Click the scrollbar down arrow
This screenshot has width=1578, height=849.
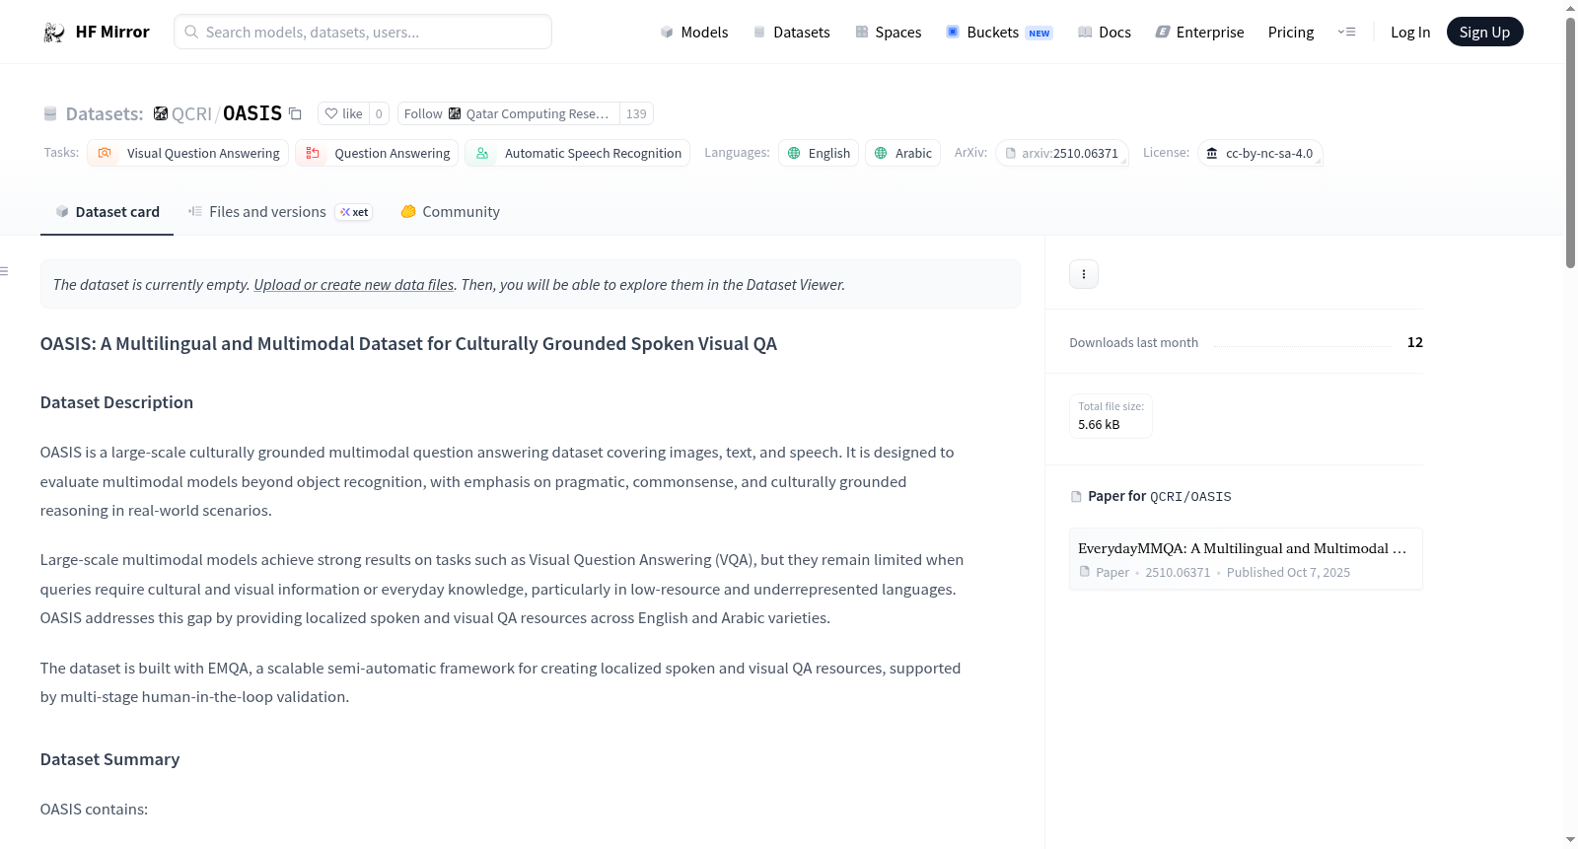click(1571, 840)
